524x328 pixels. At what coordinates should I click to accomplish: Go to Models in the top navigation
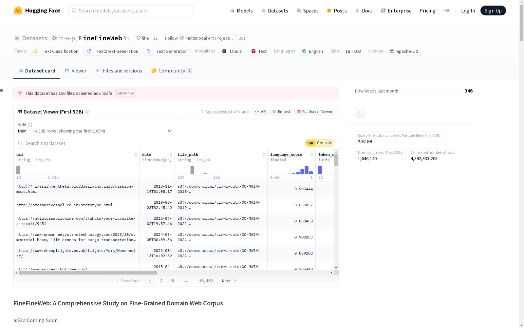[241, 10]
